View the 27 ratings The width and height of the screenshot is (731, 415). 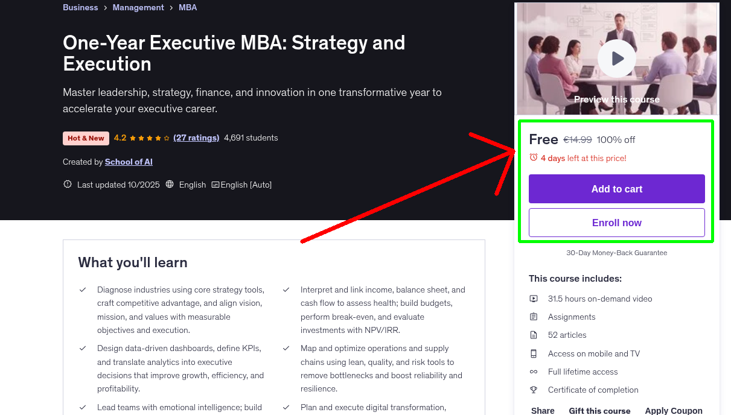(196, 138)
